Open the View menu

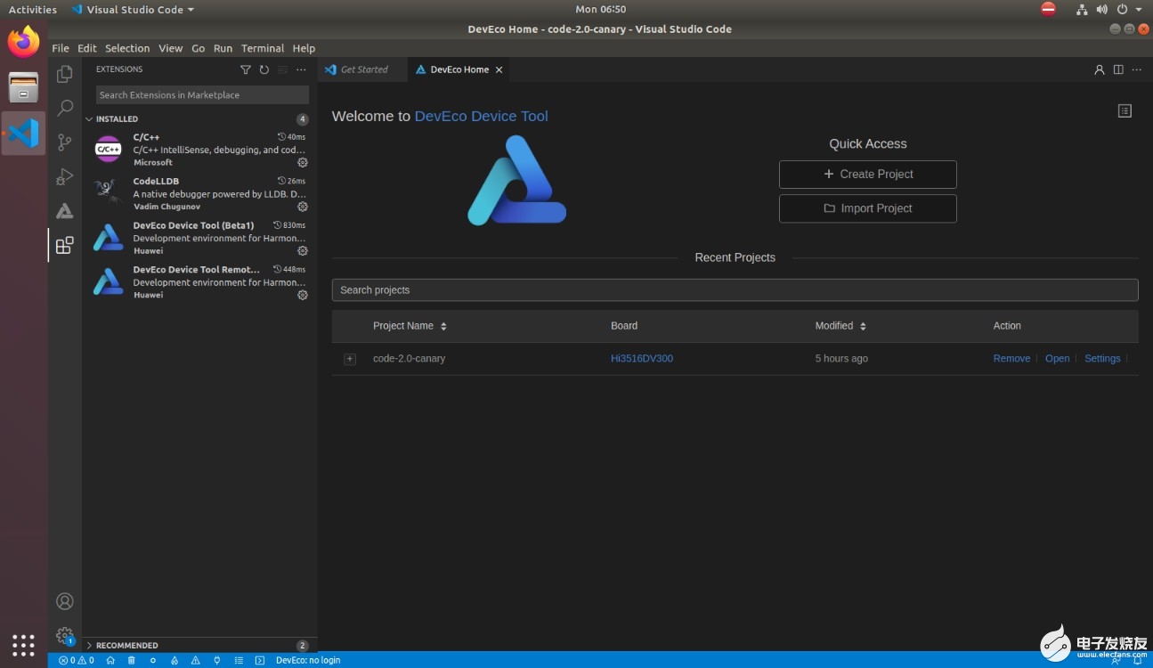click(x=171, y=48)
